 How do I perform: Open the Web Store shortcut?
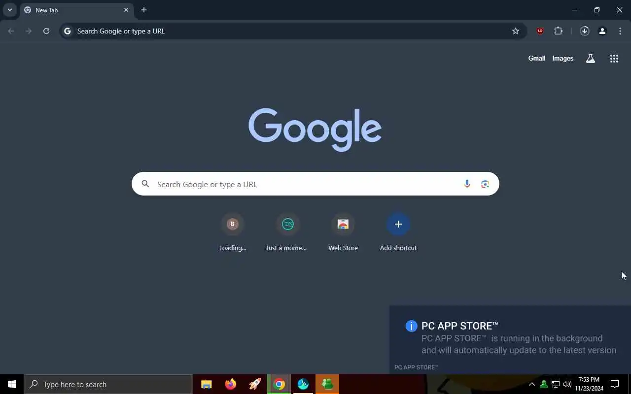click(343, 232)
